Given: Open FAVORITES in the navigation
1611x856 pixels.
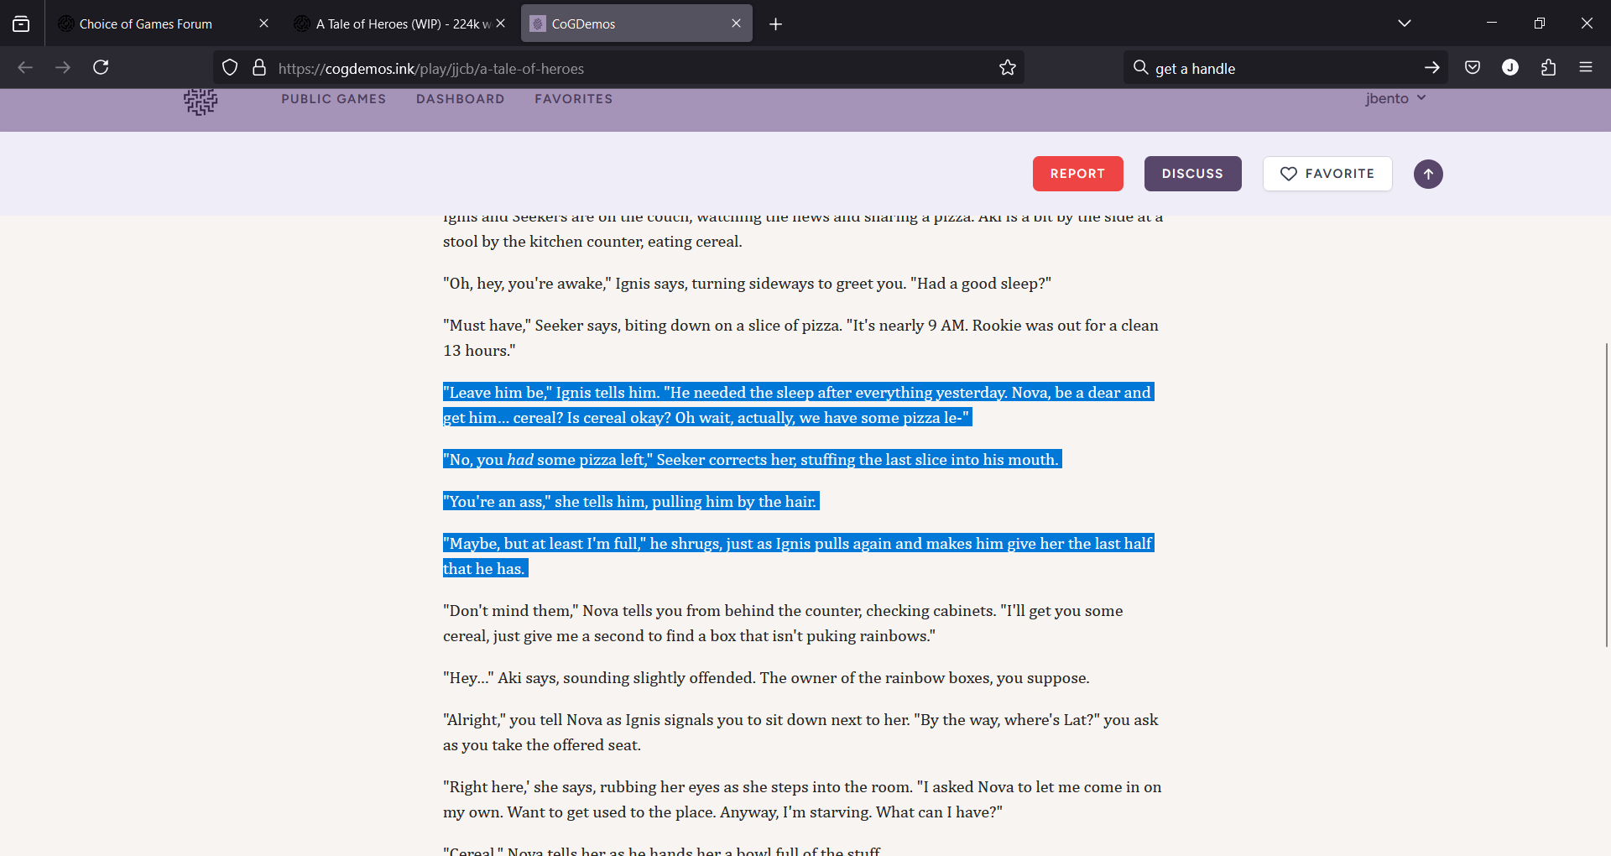Looking at the screenshot, I should click(x=574, y=99).
